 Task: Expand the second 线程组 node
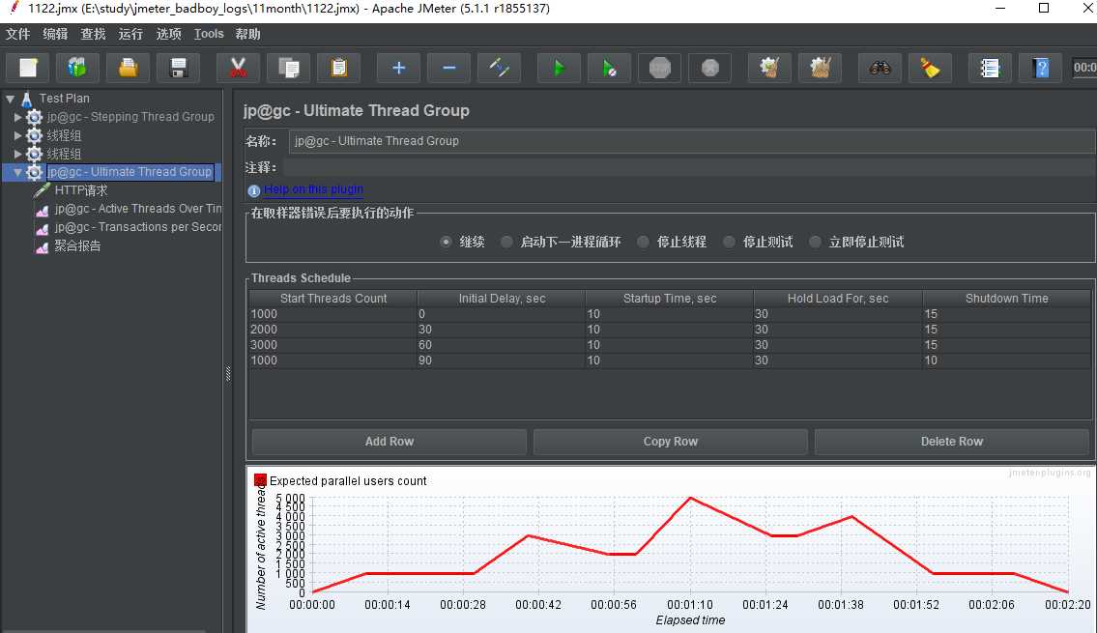tap(18, 154)
